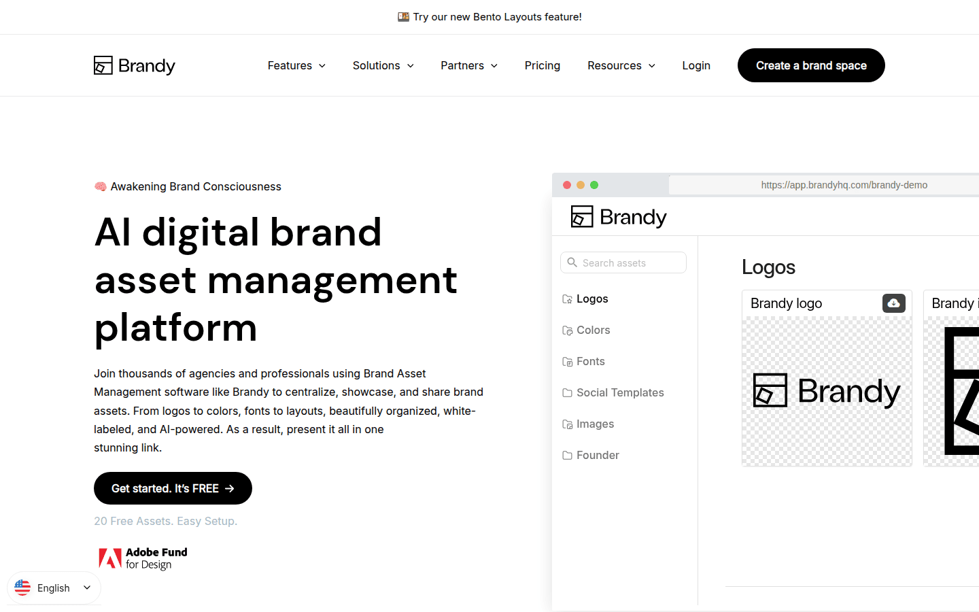
Task: Open Social Templates folder in sidebar
Action: coord(620,392)
